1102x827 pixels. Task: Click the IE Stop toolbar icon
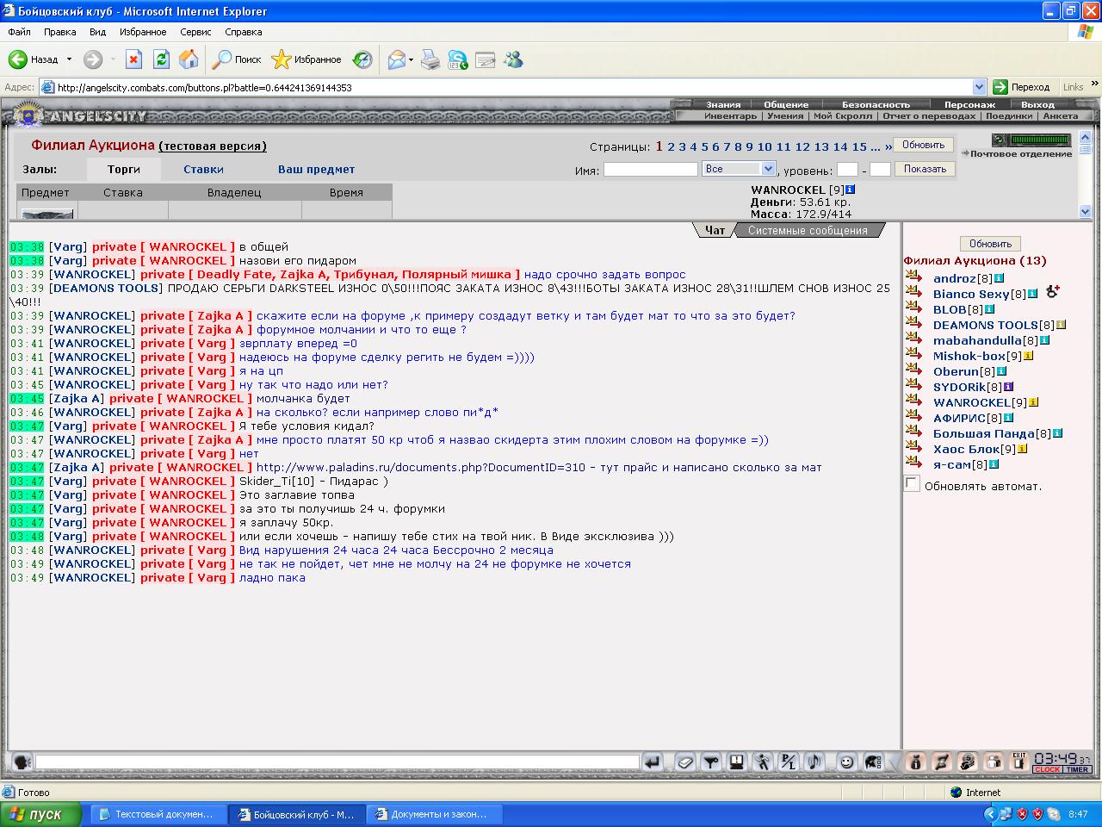coord(133,59)
